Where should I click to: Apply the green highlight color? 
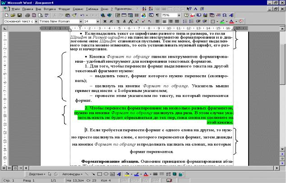click(222, 22)
